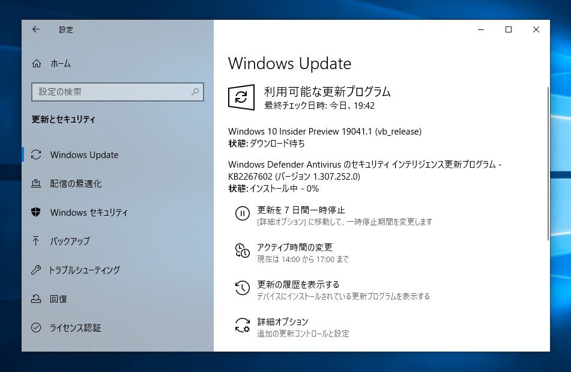Click the large update status refresh icon
The height and width of the screenshot is (372, 571).
tap(241, 97)
